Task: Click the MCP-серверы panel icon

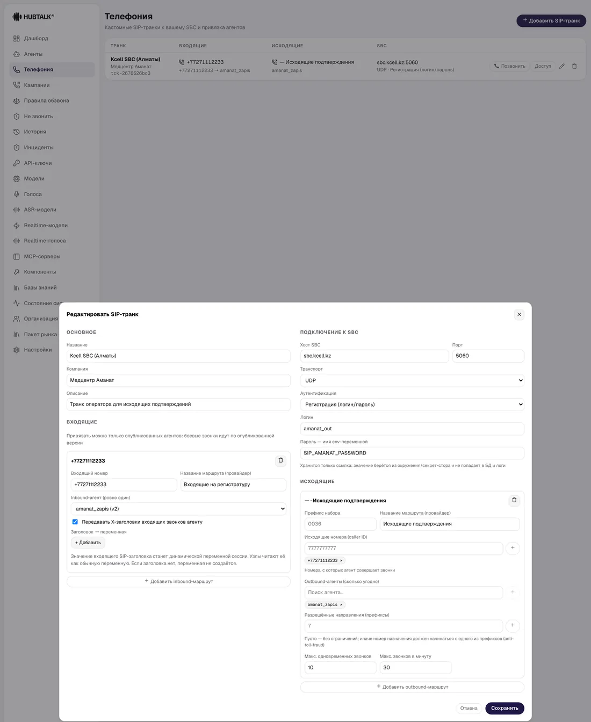Action: coord(17,257)
